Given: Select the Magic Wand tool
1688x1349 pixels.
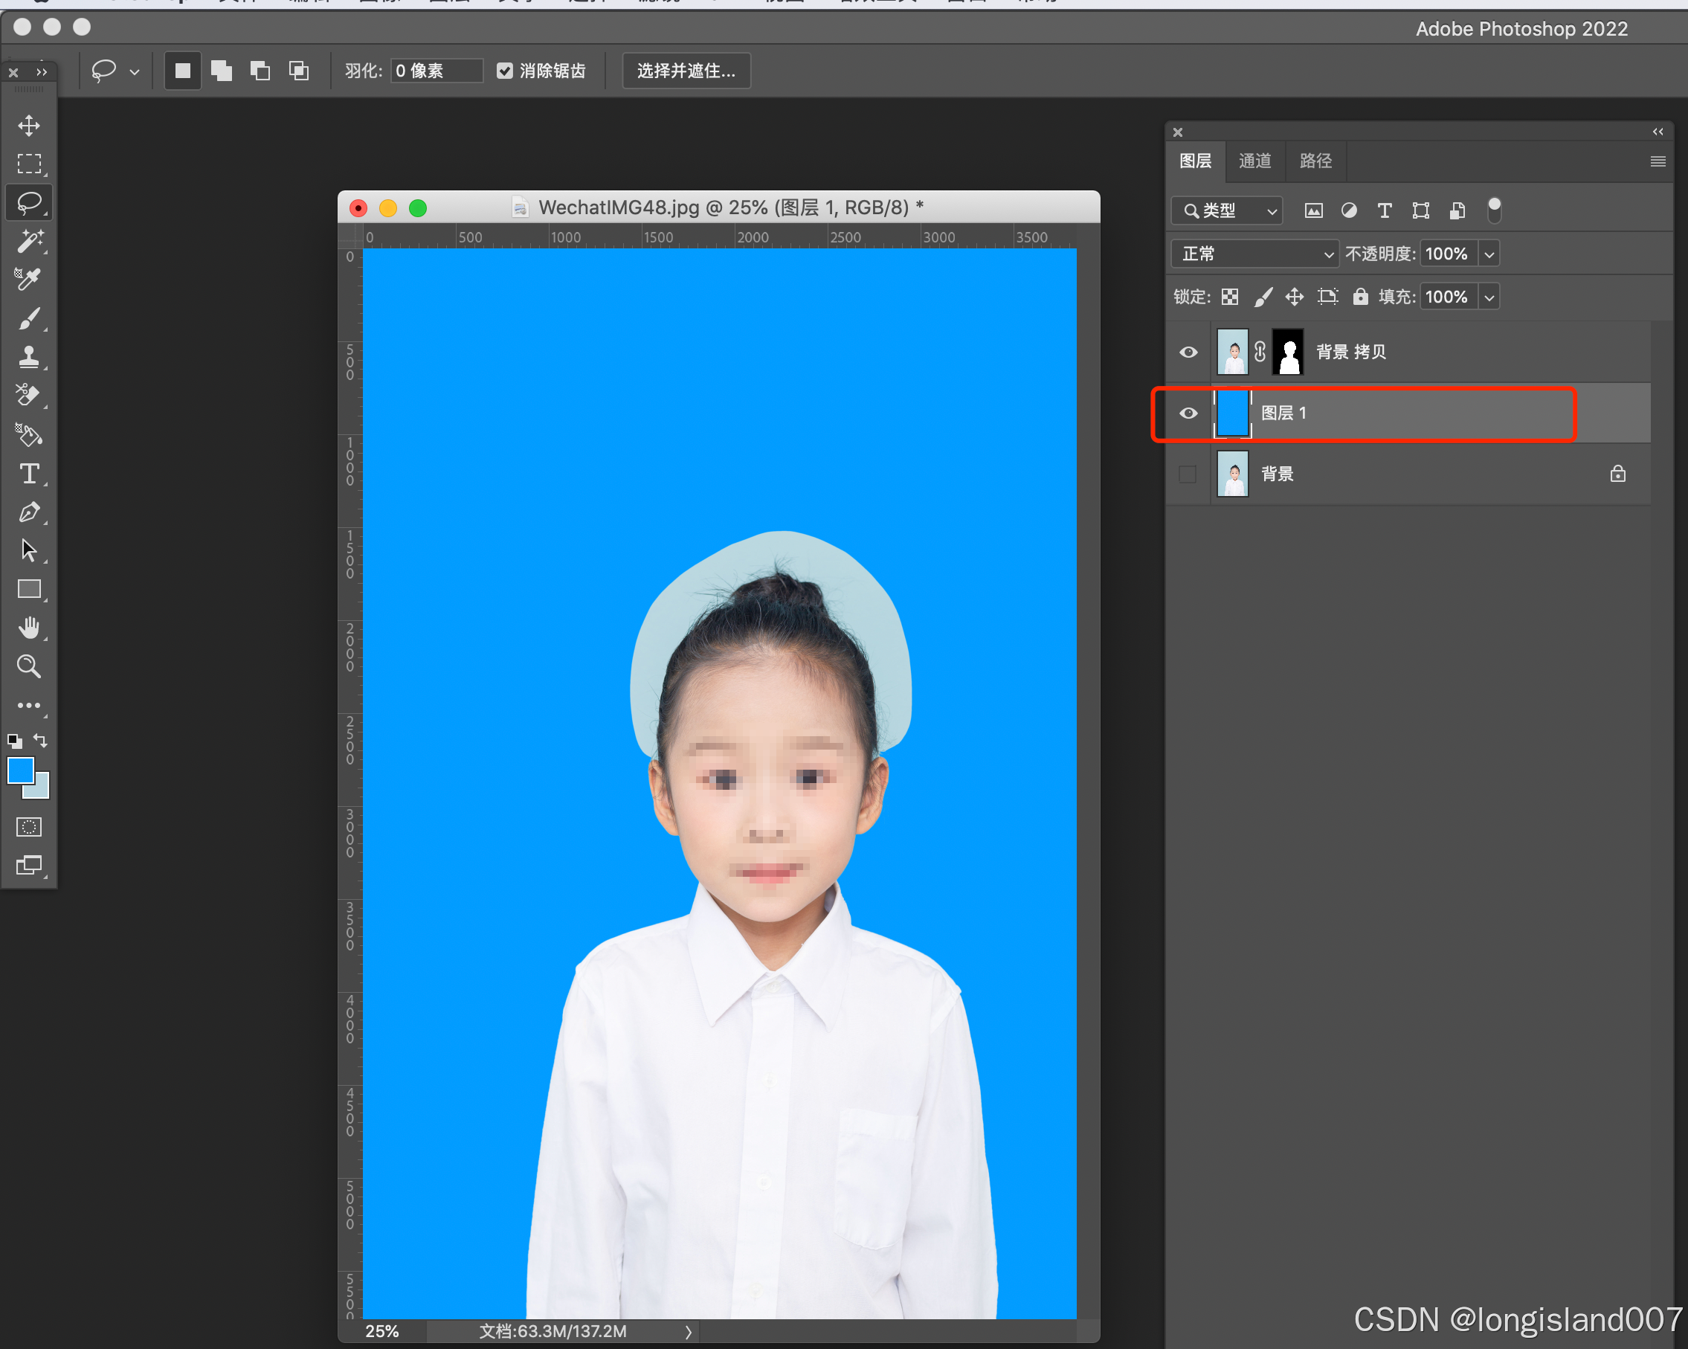Looking at the screenshot, I should click(29, 241).
